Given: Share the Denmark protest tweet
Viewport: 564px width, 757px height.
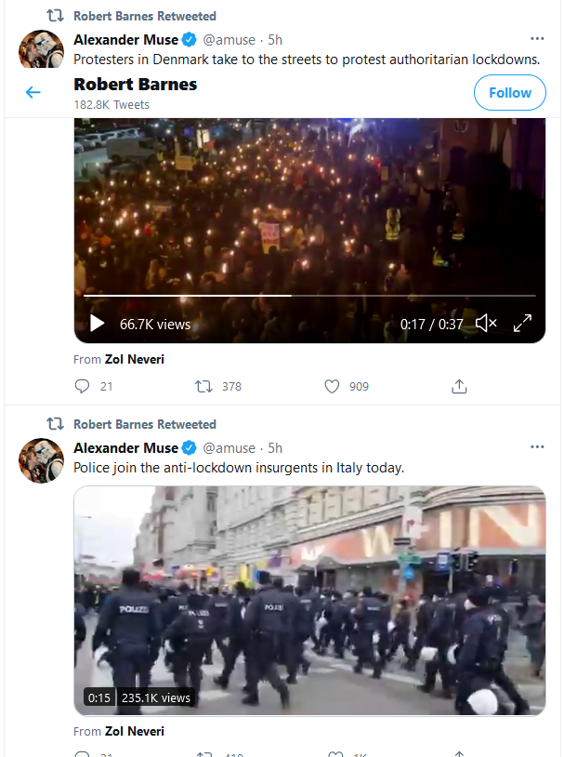Looking at the screenshot, I should pyautogui.click(x=459, y=386).
